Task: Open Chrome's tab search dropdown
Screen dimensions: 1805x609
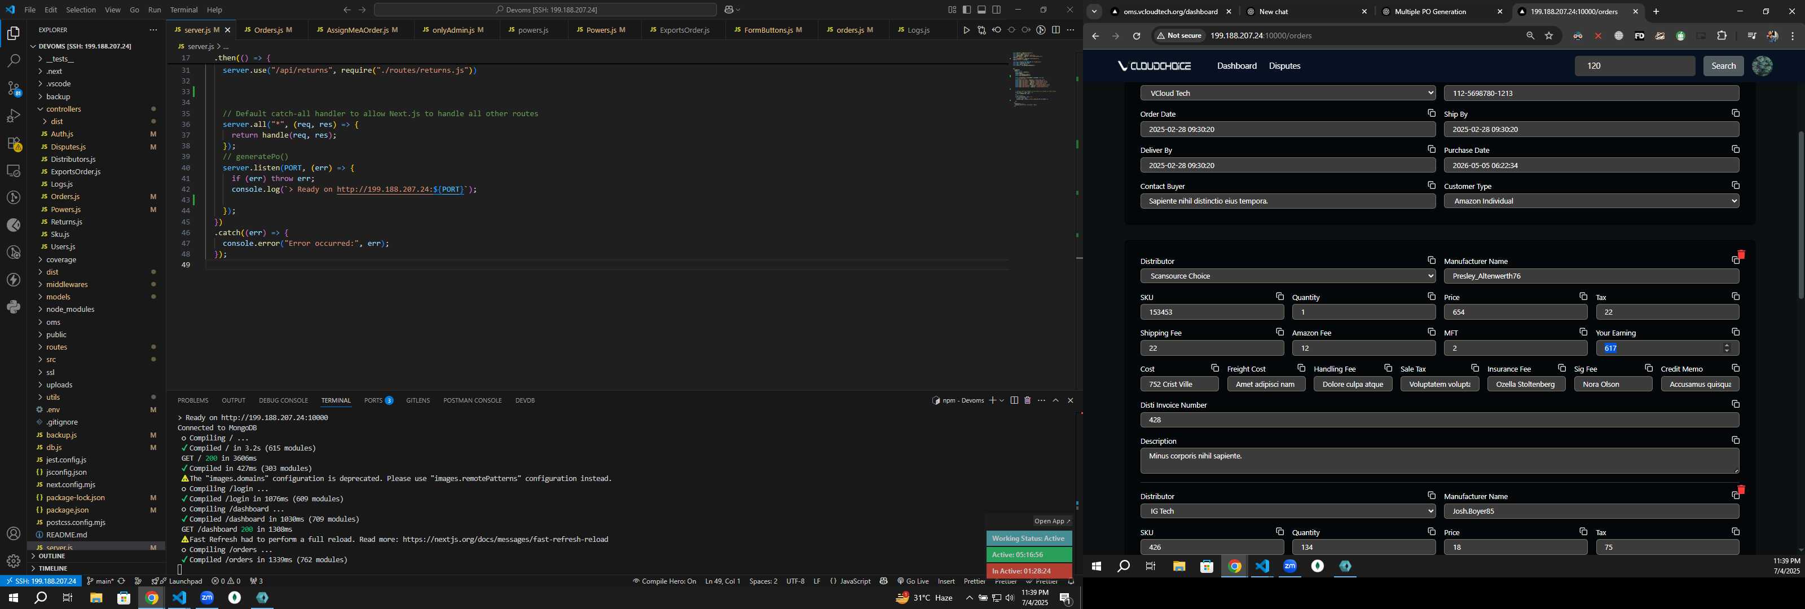Action: (x=1094, y=11)
